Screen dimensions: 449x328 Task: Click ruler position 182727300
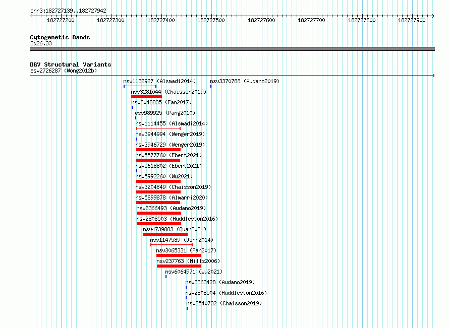(x=111, y=20)
